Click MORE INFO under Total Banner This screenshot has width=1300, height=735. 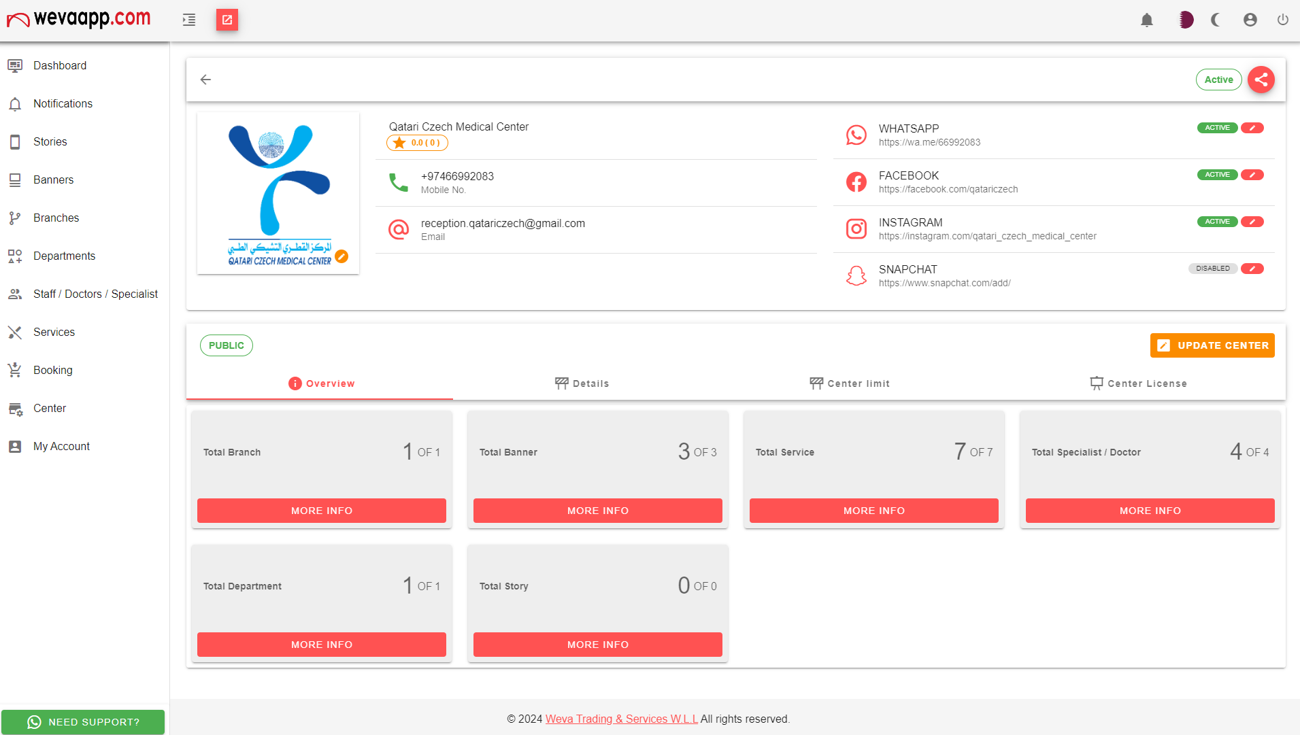(x=598, y=511)
